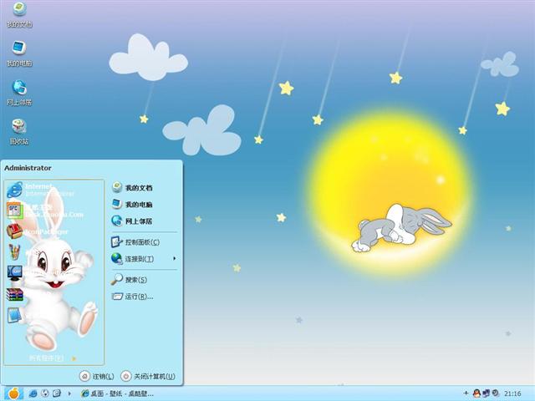Click the tray icon right of QQ penguin
The image size is (535, 401).
tap(487, 393)
